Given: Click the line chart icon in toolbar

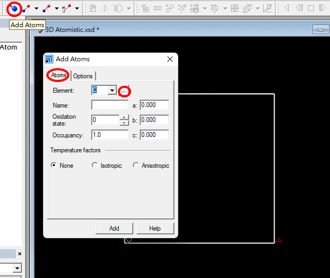Looking at the screenshot, I should [x=267, y=8].
